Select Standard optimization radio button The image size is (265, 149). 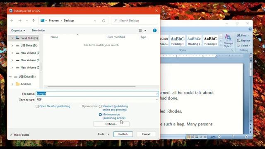(x=100, y=106)
